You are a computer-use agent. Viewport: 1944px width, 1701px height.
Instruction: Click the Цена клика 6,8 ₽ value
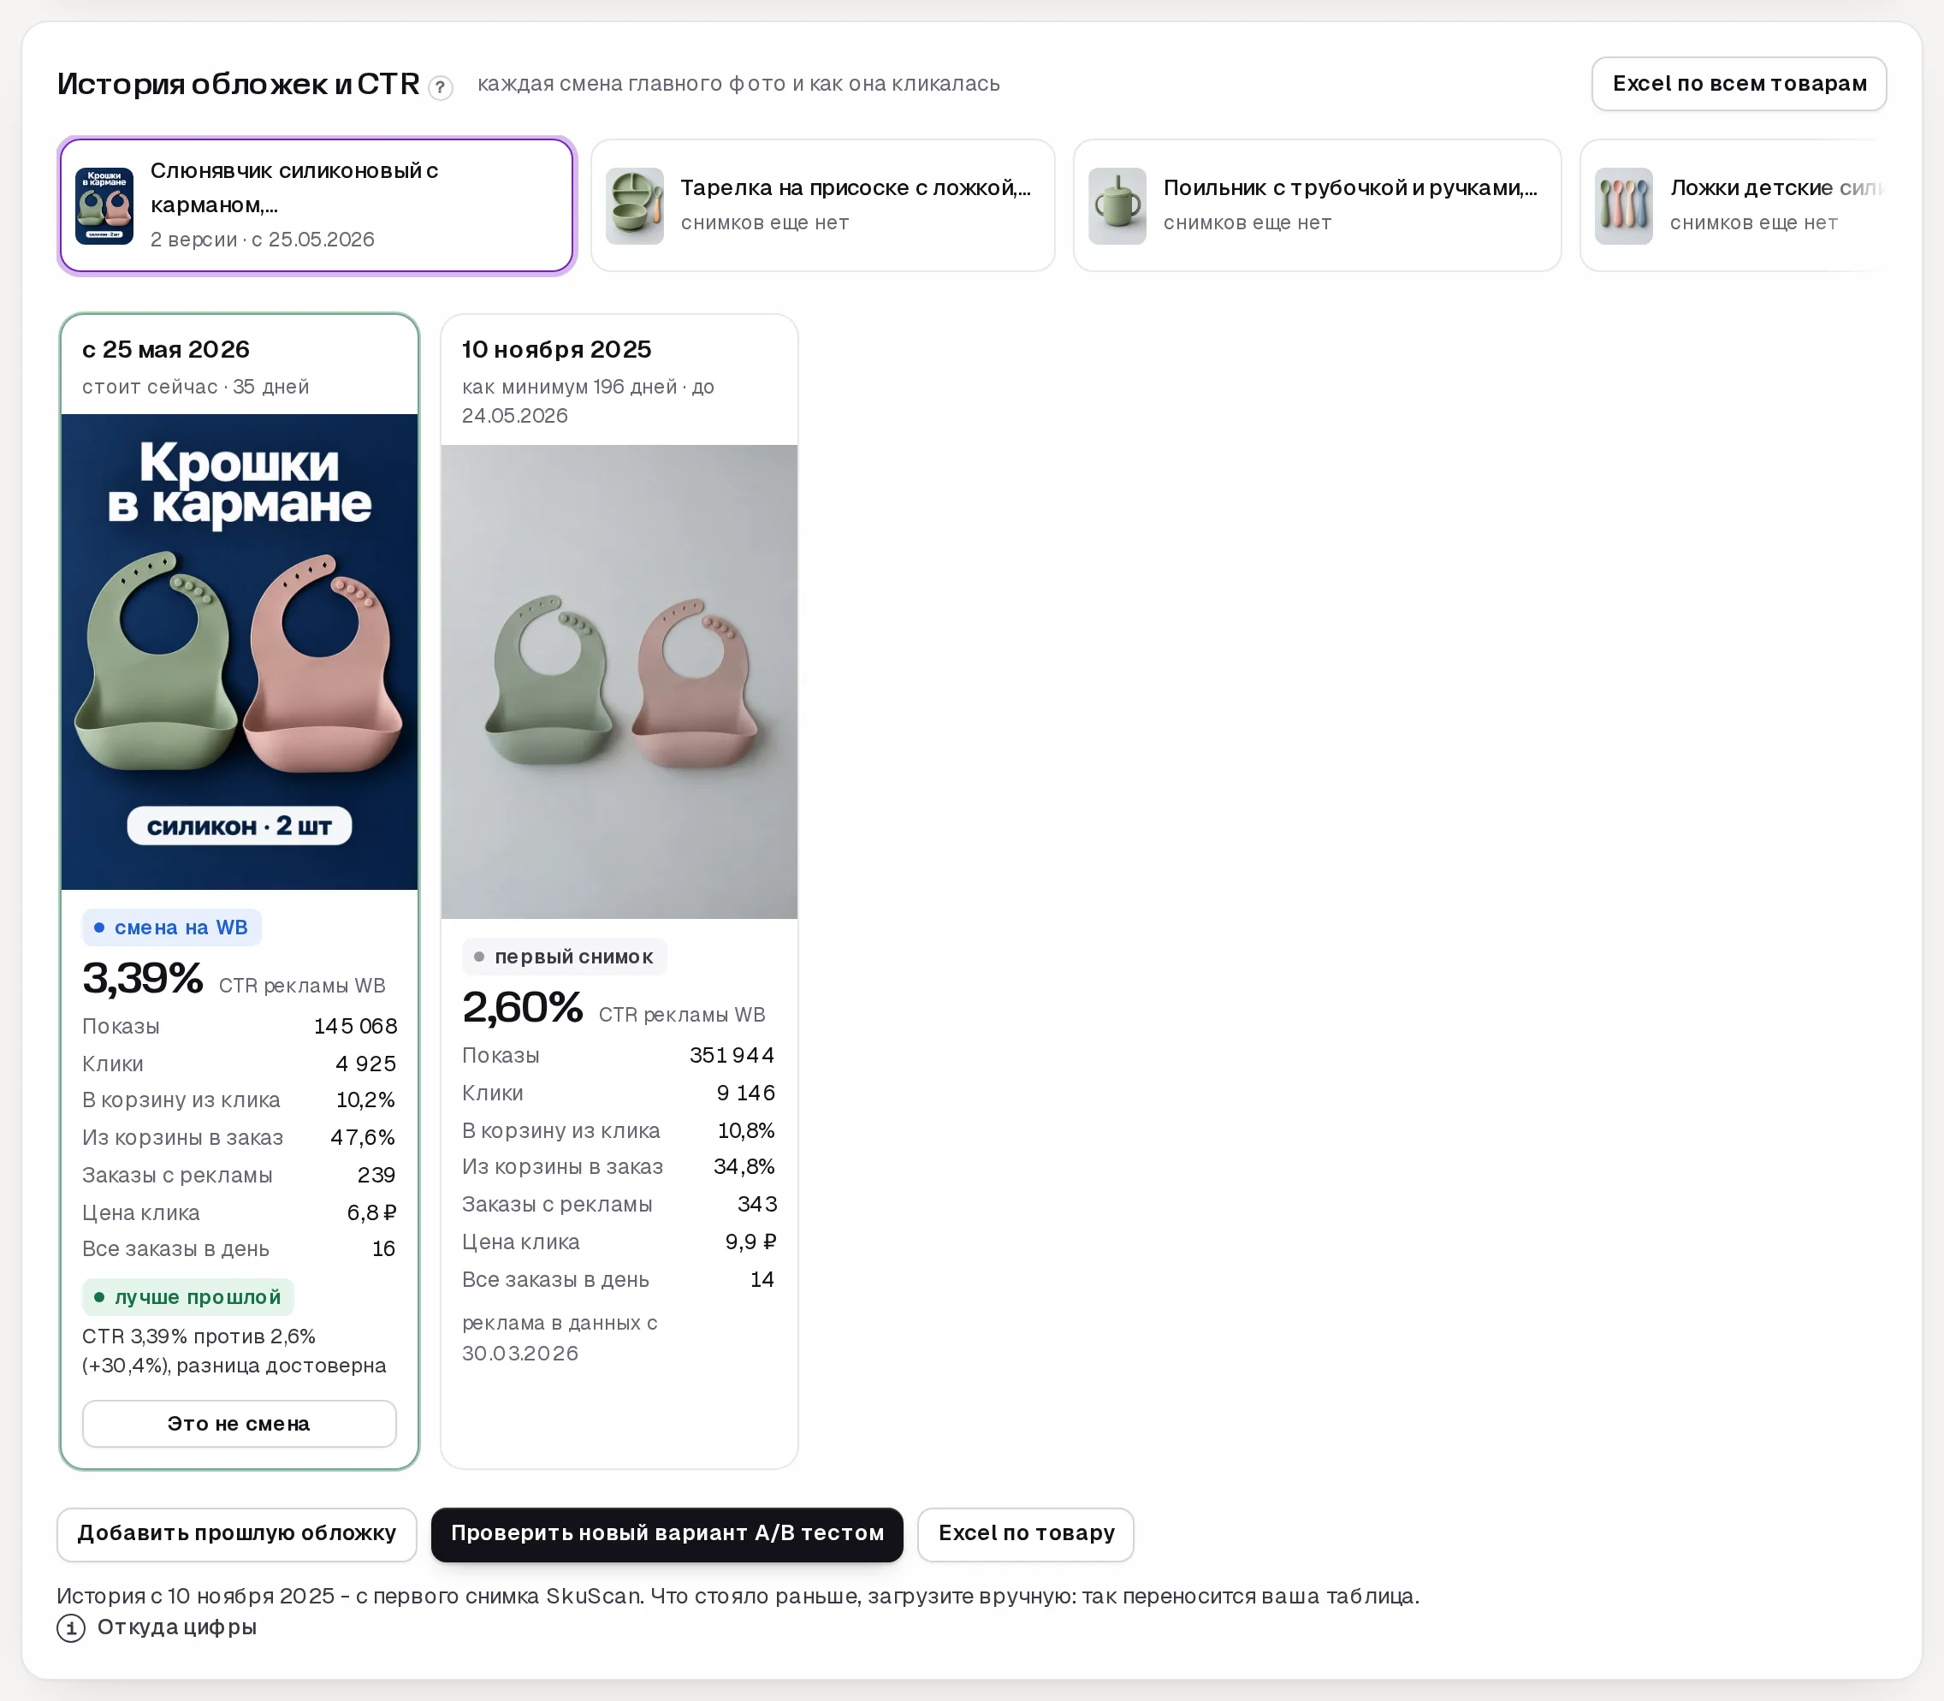pos(371,1213)
